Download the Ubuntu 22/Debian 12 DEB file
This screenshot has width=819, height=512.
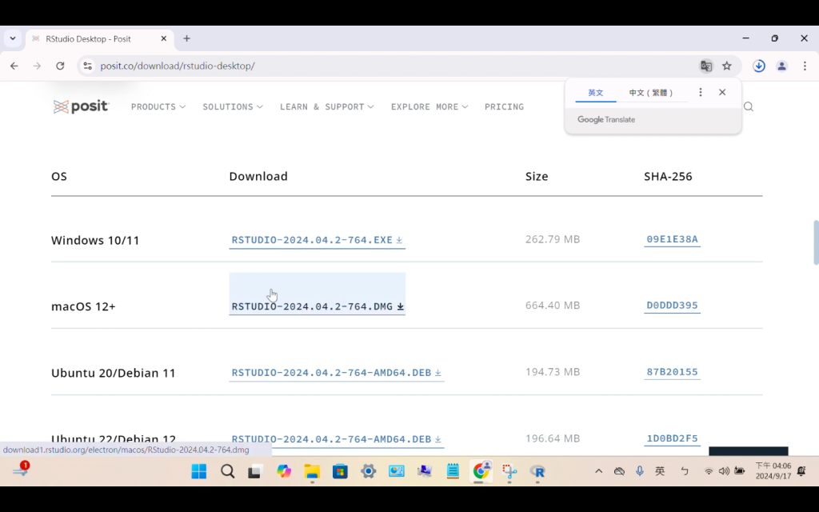[337, 439]
